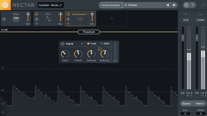Select RMS detection mode
Image resolution: width=207 pixels, height=116 pixels.
click(105, 44)
